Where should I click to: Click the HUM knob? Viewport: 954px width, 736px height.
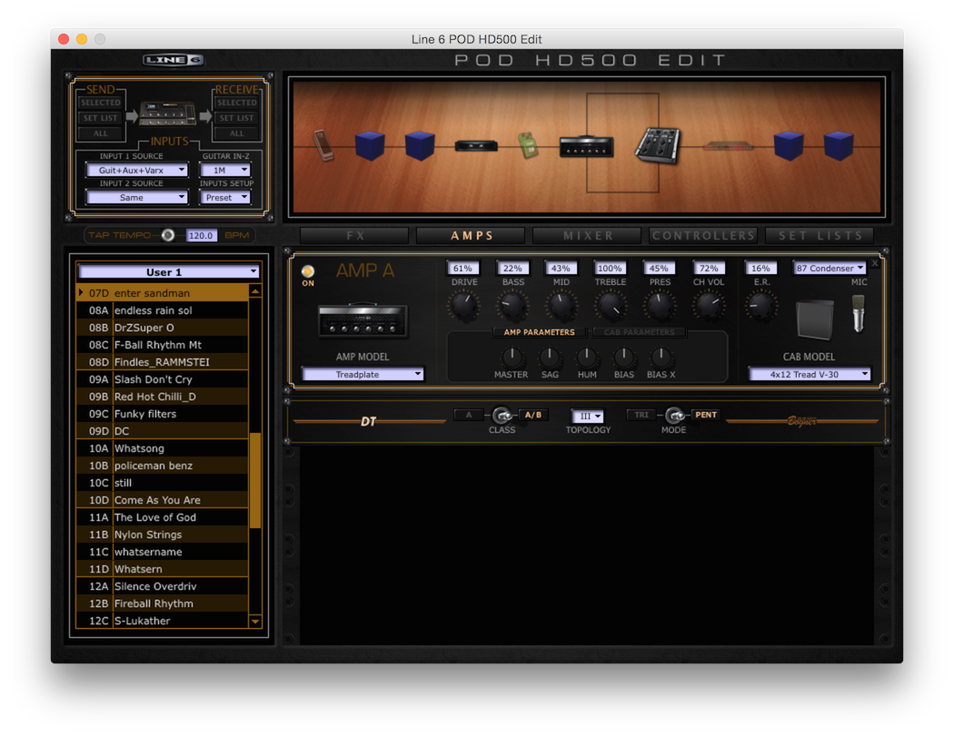[x=587, y=357]
